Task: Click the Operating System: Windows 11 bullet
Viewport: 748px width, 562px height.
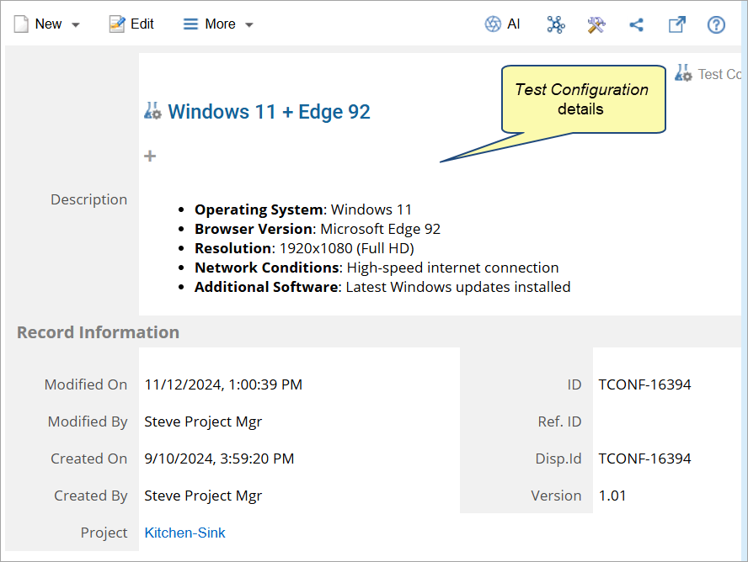Action: pos(303,209)
